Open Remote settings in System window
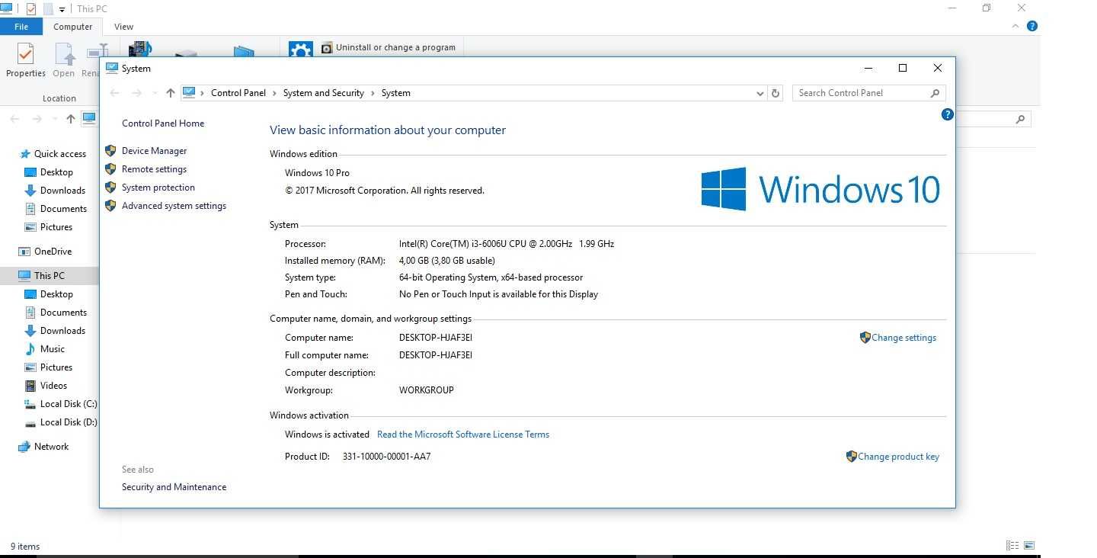 pyautogui.click(x=154, y=169)
